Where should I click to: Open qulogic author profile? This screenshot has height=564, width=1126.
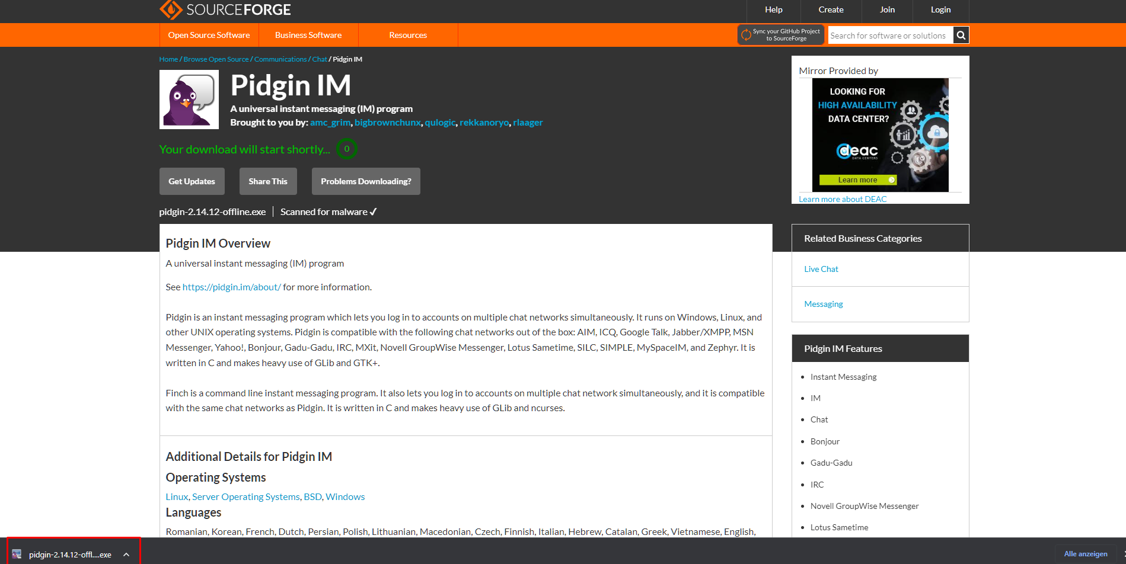pos(440,123)
